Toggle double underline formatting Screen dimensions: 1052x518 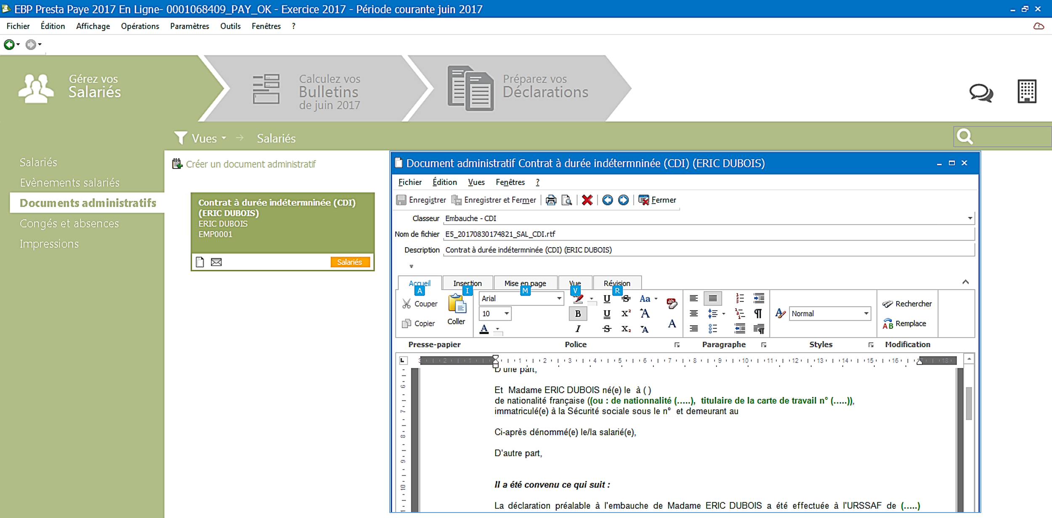[607, 314]
